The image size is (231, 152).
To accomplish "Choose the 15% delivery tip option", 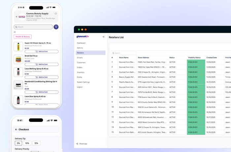I will pos(36,143).
